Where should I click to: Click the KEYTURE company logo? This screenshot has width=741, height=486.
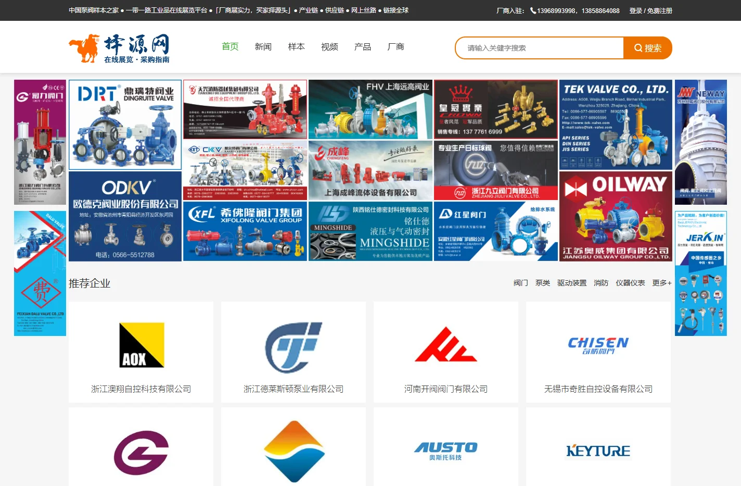tap(598, 451)
